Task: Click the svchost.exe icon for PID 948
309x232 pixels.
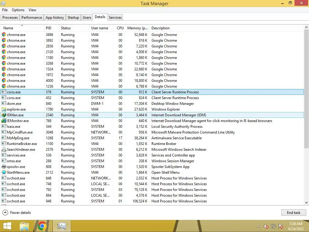Action: 4,201
